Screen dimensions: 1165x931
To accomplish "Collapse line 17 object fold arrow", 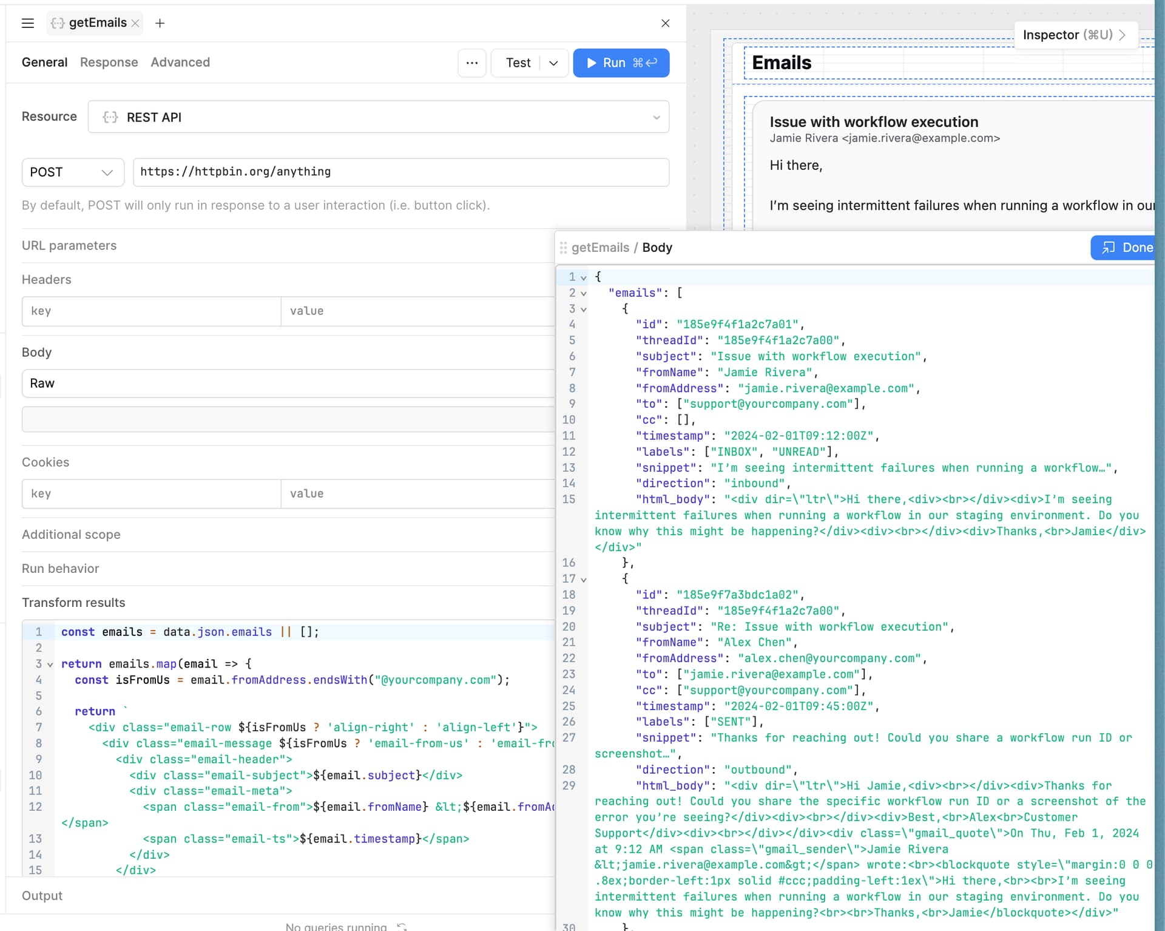I will pyautogui.click(x=583, y=579).
